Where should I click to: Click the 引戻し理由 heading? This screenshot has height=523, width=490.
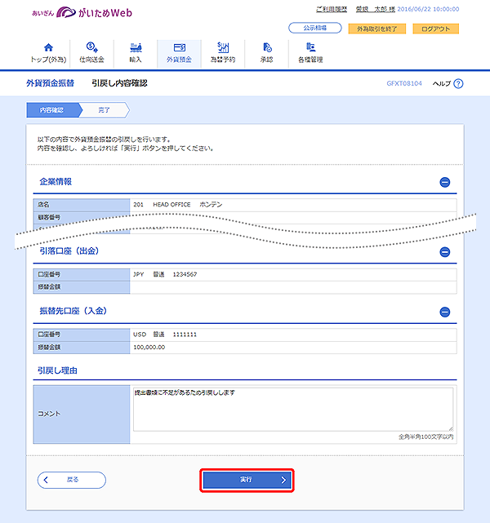pos(57,370)
